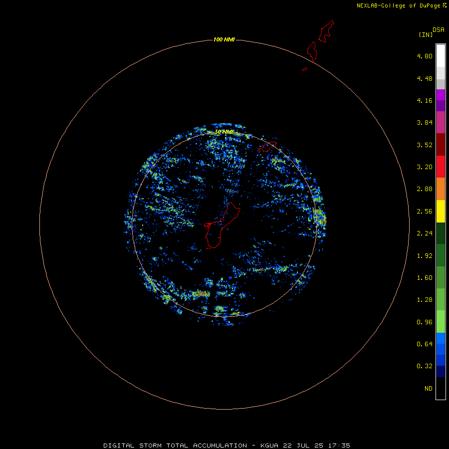Select the pink swatch beside 3.84

click(x=441, y=122)
